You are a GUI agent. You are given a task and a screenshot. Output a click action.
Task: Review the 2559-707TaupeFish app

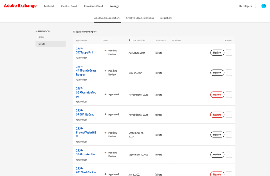tap(217, 53)
